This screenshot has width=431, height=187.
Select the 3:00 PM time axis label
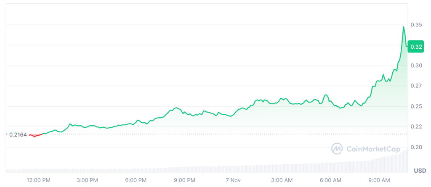click(88, 180)
